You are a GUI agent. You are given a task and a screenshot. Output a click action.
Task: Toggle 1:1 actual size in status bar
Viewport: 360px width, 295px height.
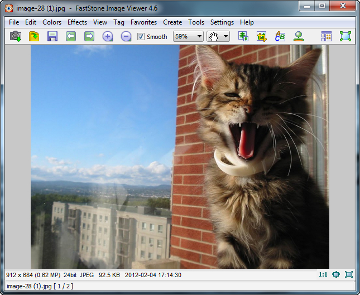323,274
